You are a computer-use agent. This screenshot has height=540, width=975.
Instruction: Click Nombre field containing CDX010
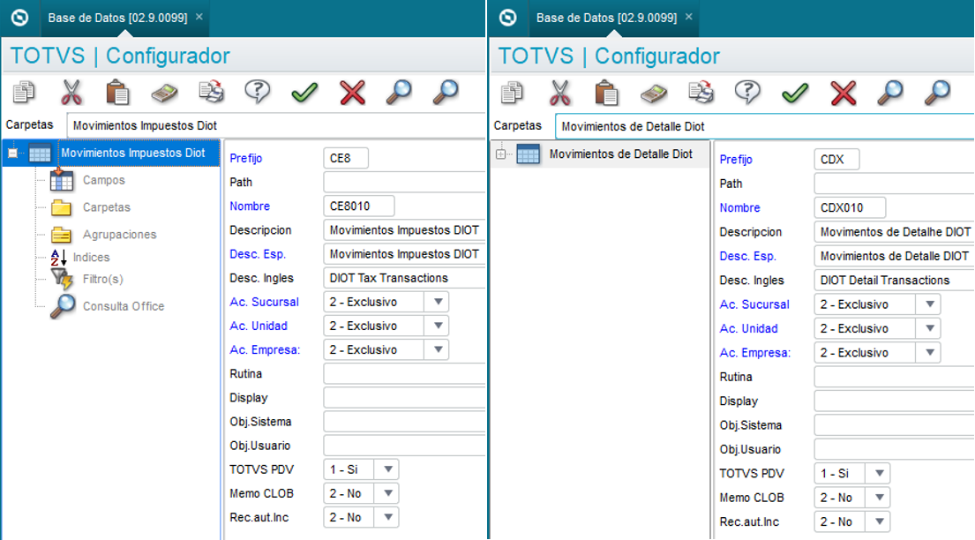[x=850, y=207]
